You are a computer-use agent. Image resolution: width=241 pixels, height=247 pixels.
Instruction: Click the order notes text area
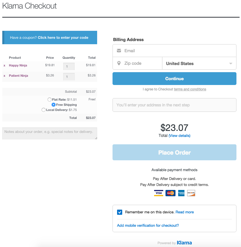pos(50,133)
